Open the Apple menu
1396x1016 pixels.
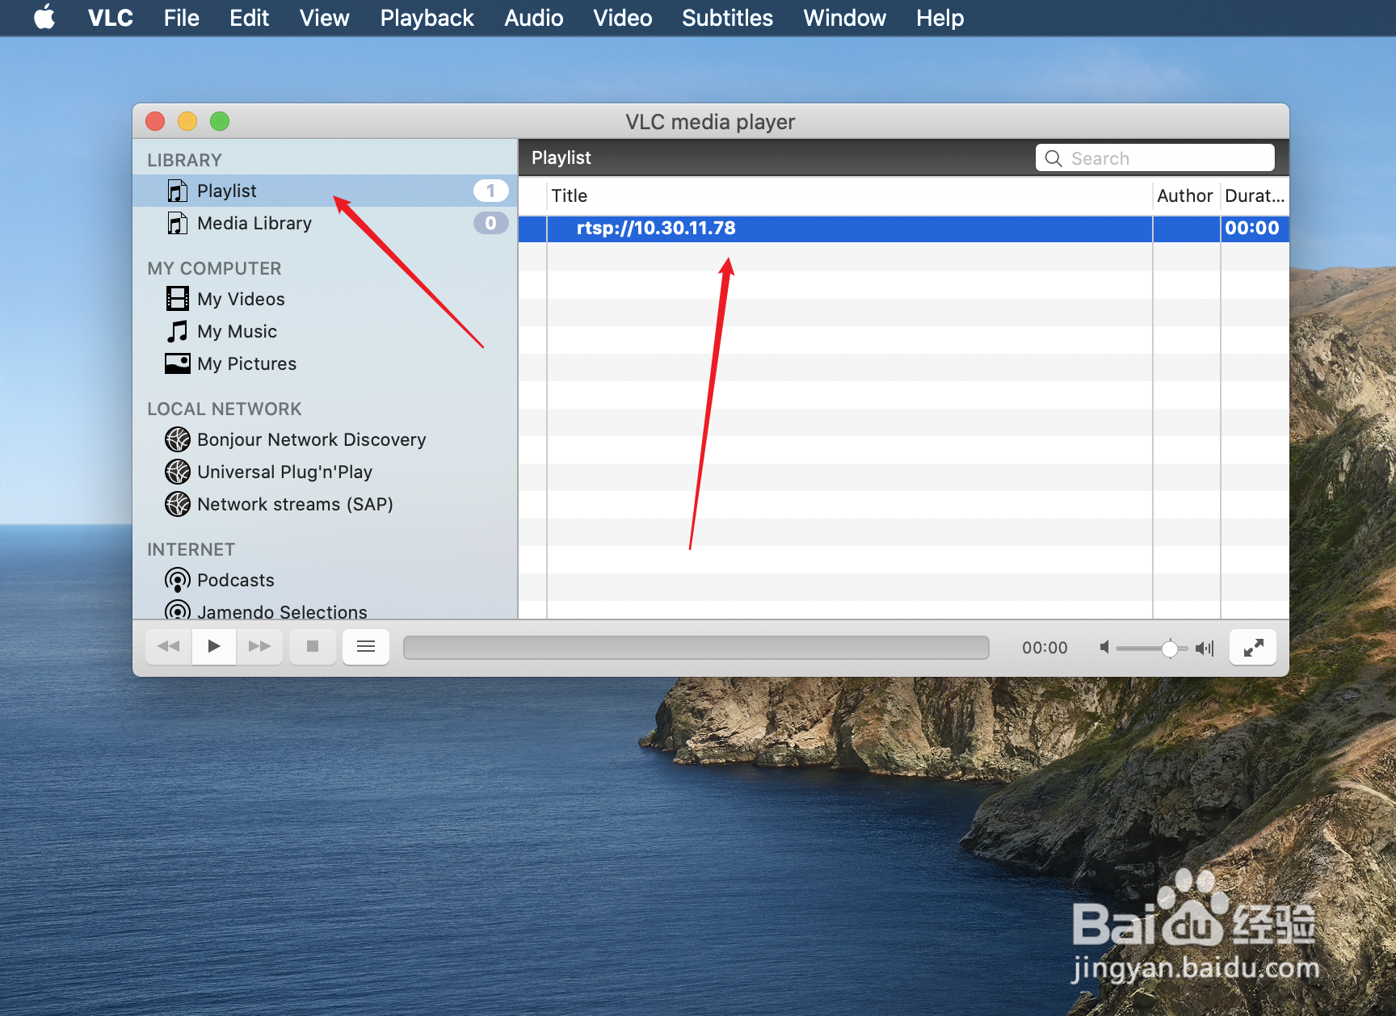click(45, 17)
